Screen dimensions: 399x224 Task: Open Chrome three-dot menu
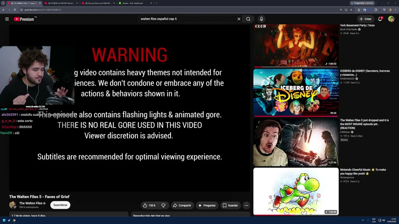pos(395,10)
